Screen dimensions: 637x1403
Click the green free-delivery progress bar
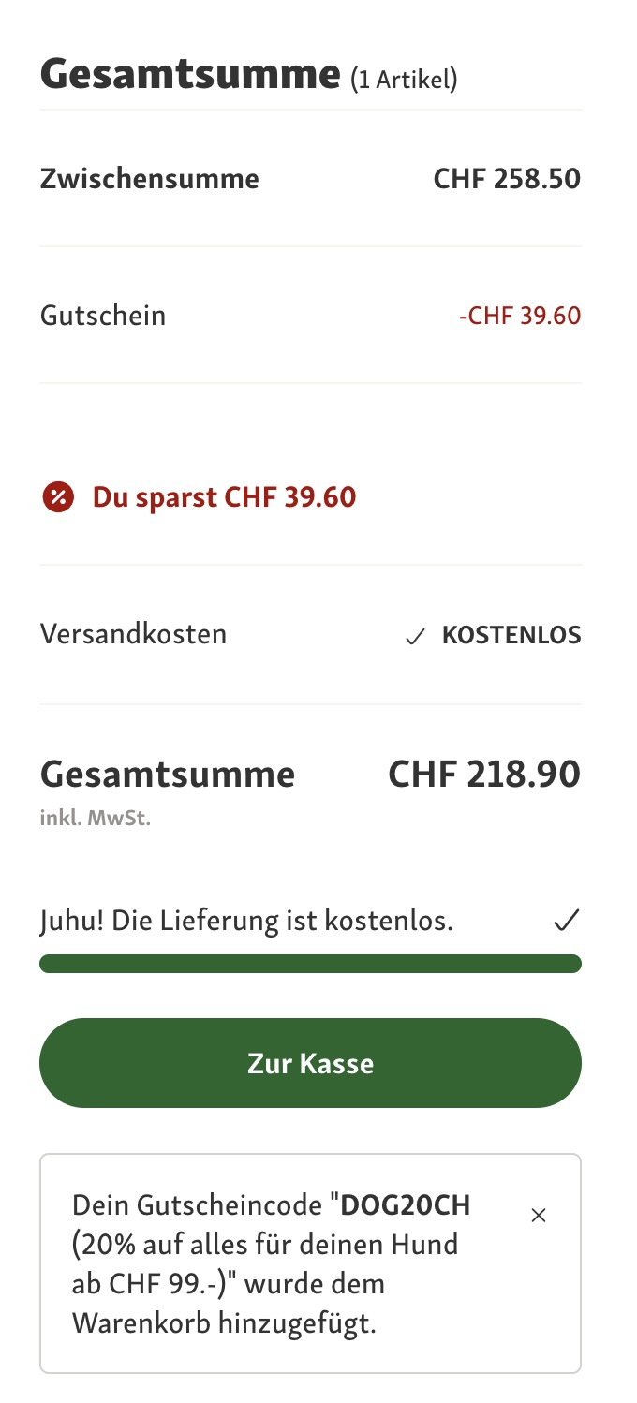(310, 964)
